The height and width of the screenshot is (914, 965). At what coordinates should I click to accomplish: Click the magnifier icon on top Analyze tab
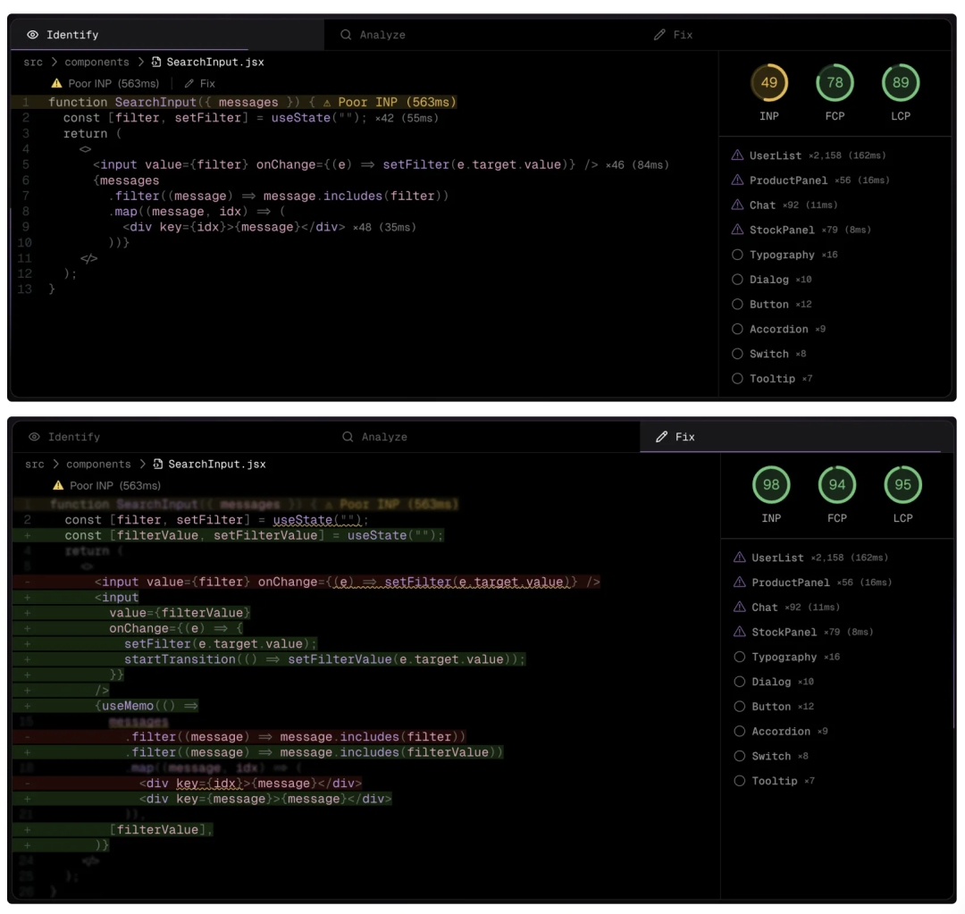[x=346, y=35]
